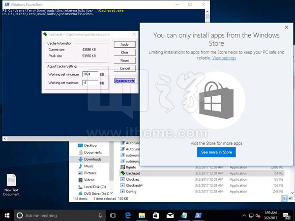Click the PowerShell horizontal scrollbar left arrow
The width and height of the screenshot is (295, 221).
coord(5,138)
